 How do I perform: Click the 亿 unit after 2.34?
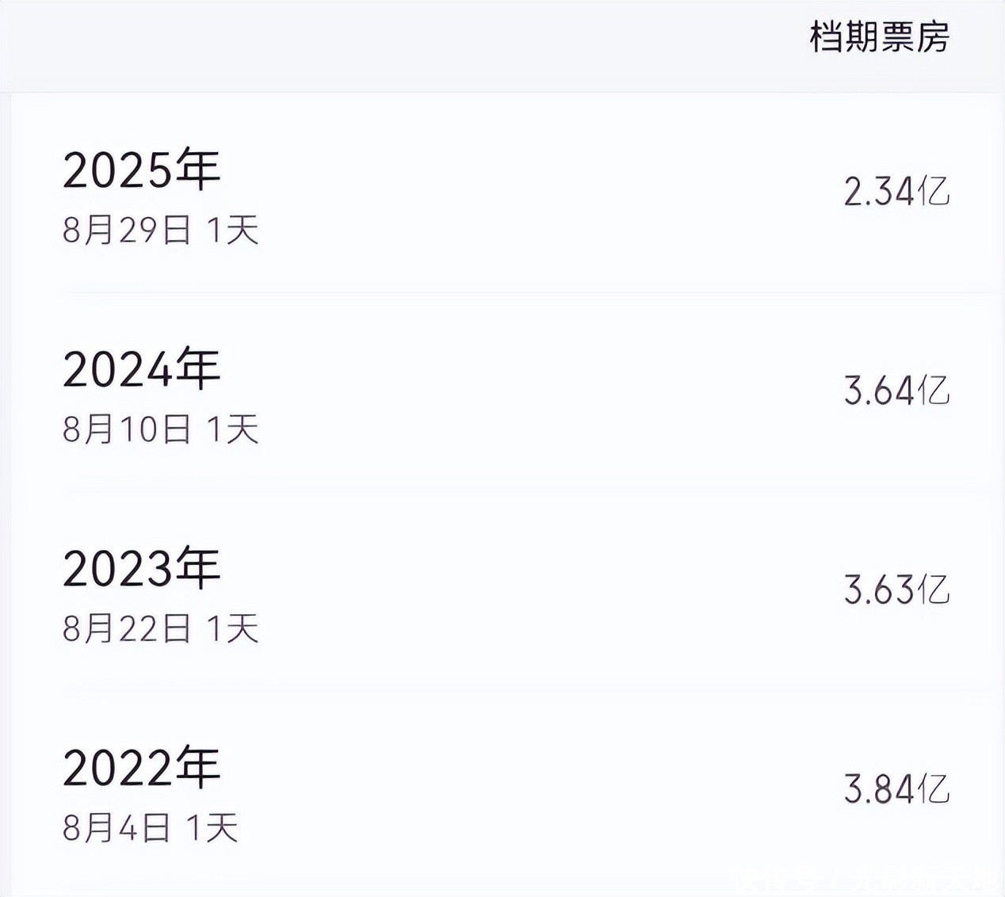[x=934, y=192]
